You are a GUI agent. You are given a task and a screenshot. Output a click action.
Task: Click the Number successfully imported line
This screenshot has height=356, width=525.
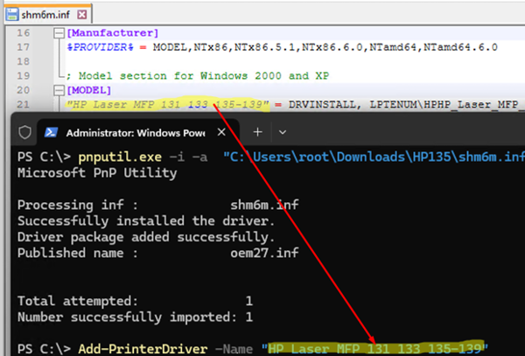135,317
